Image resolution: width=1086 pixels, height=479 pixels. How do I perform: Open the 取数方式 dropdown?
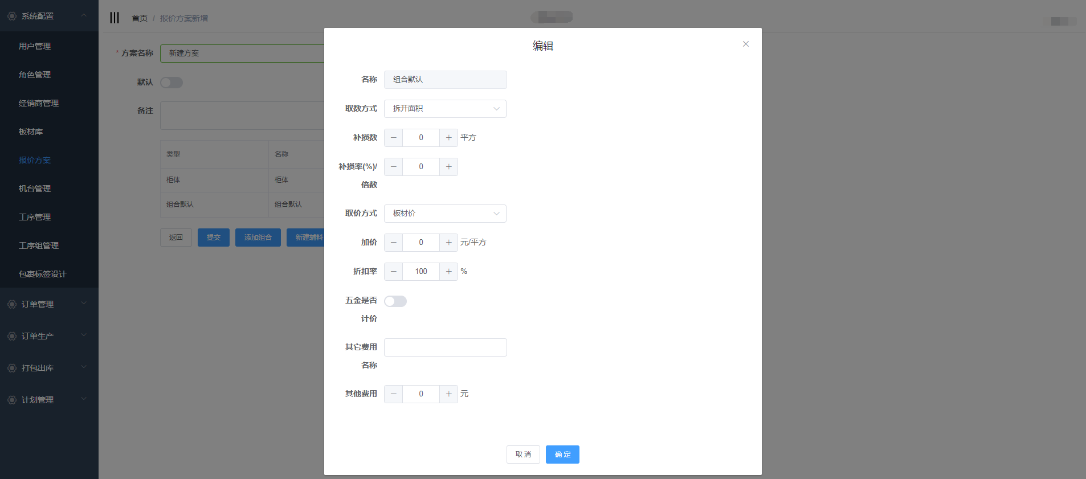click(x=445, y=109)
